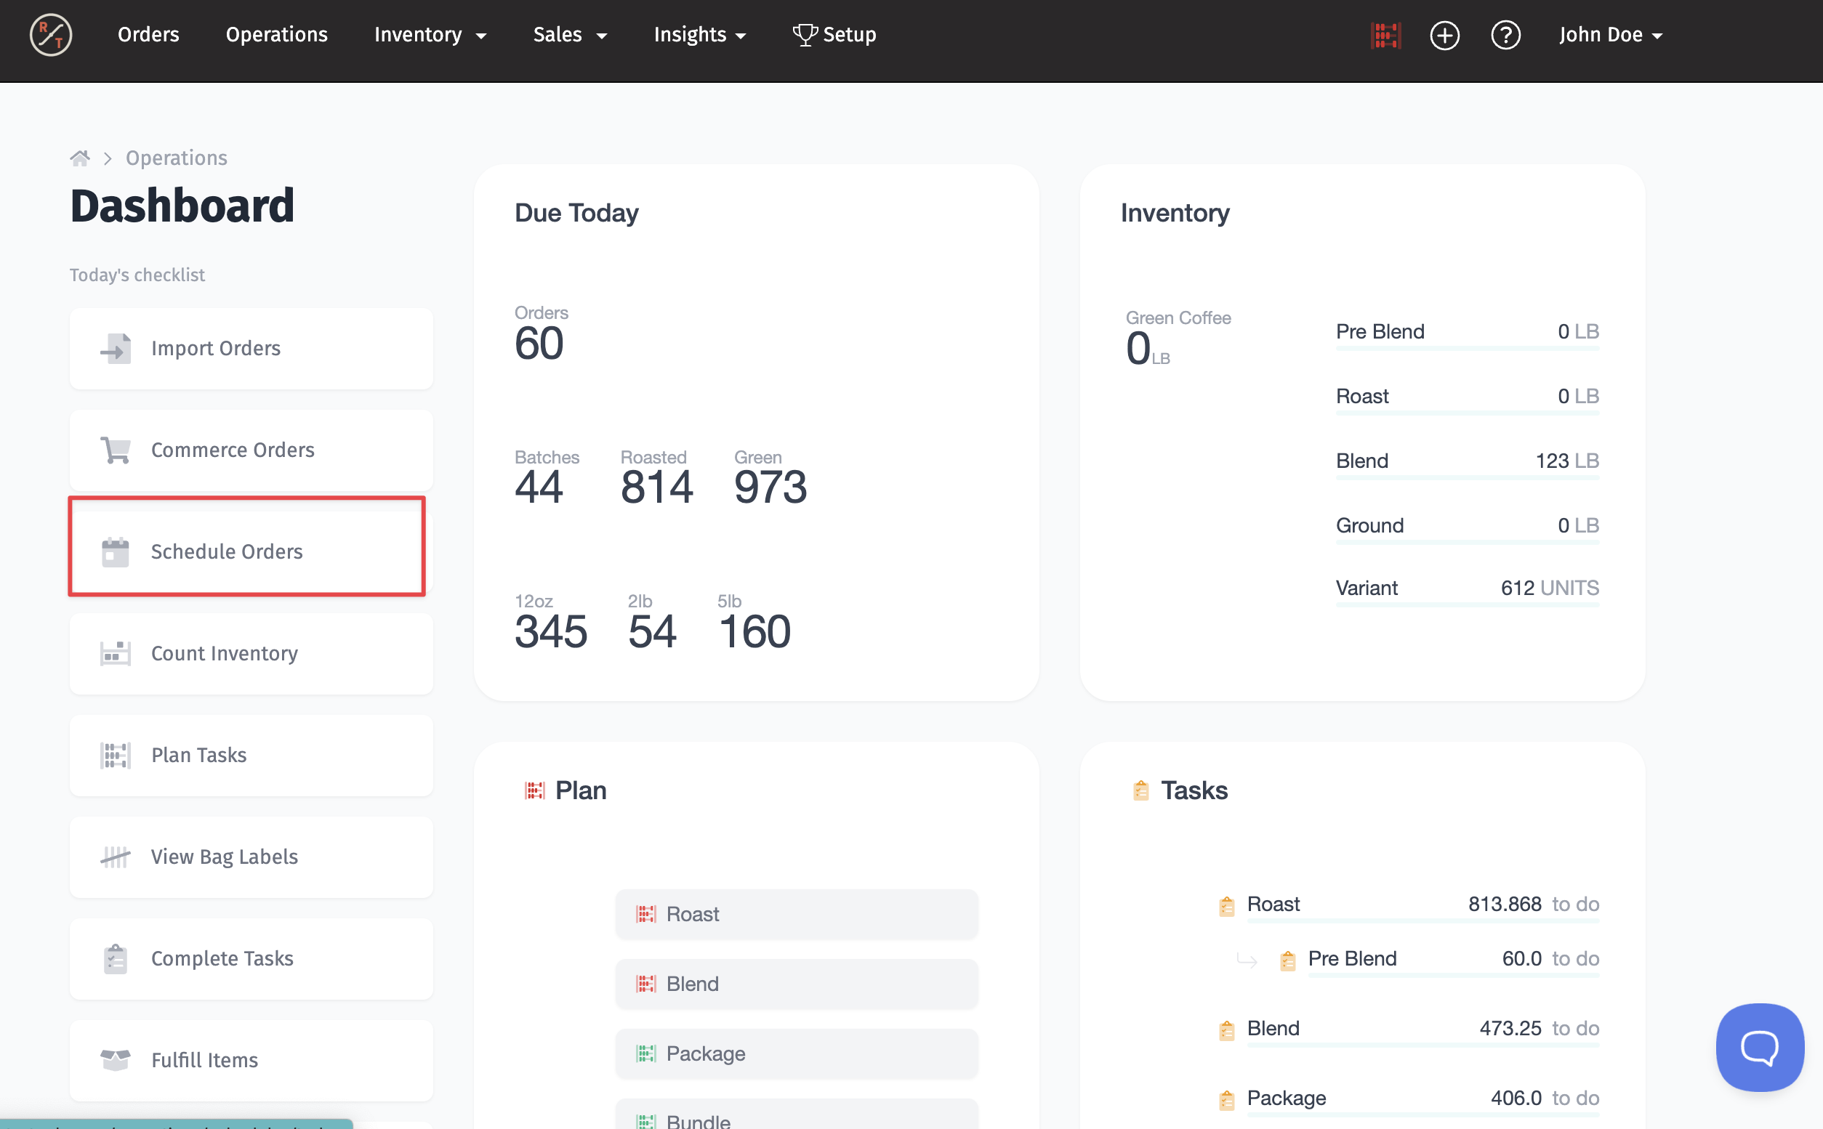Click the home breadcrumb icon
This screenshot has height=1129, width=1823.
click(80, 158)
